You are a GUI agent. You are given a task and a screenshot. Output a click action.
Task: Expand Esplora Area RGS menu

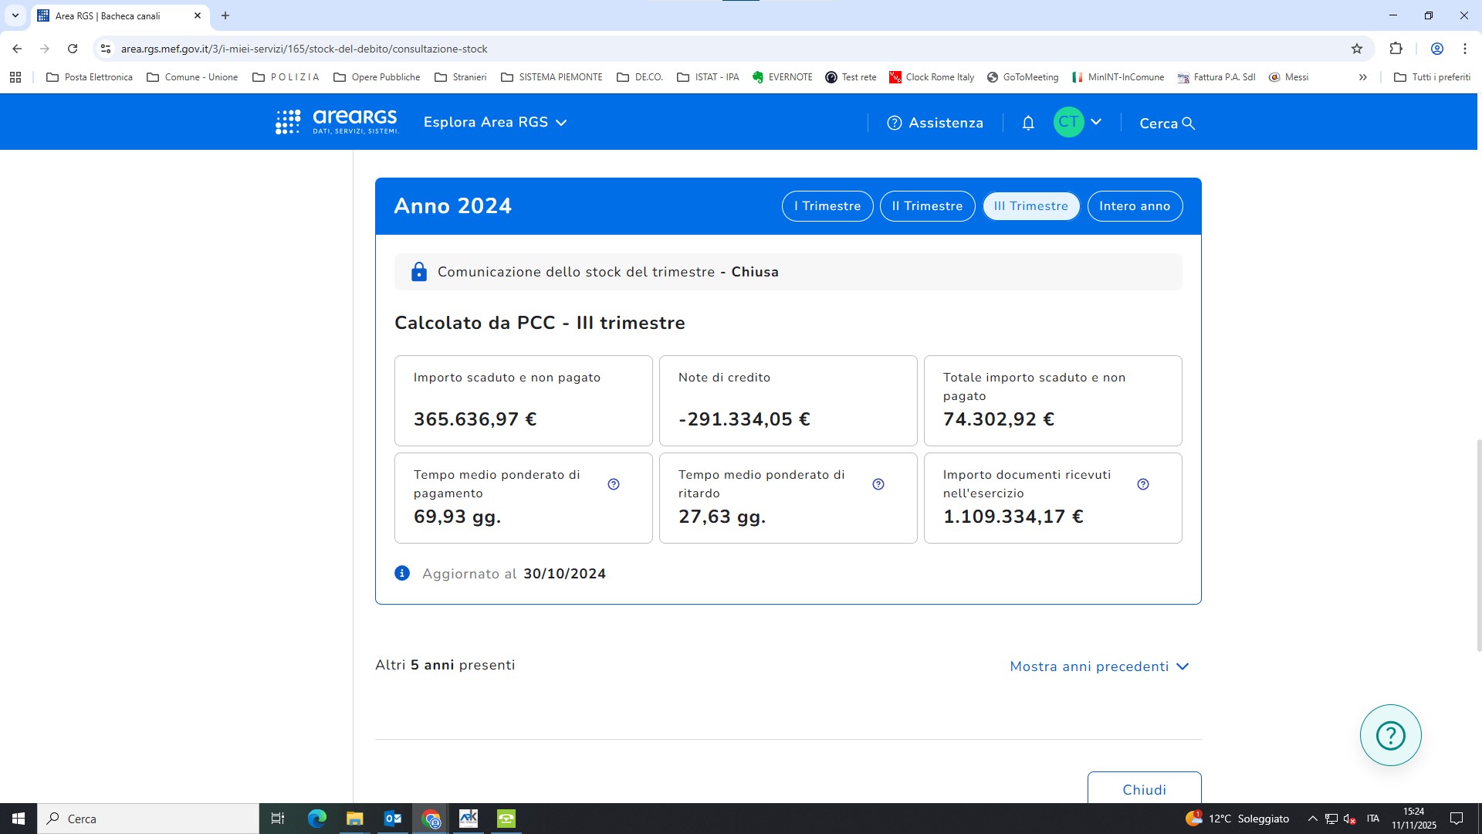coord(495,122)
